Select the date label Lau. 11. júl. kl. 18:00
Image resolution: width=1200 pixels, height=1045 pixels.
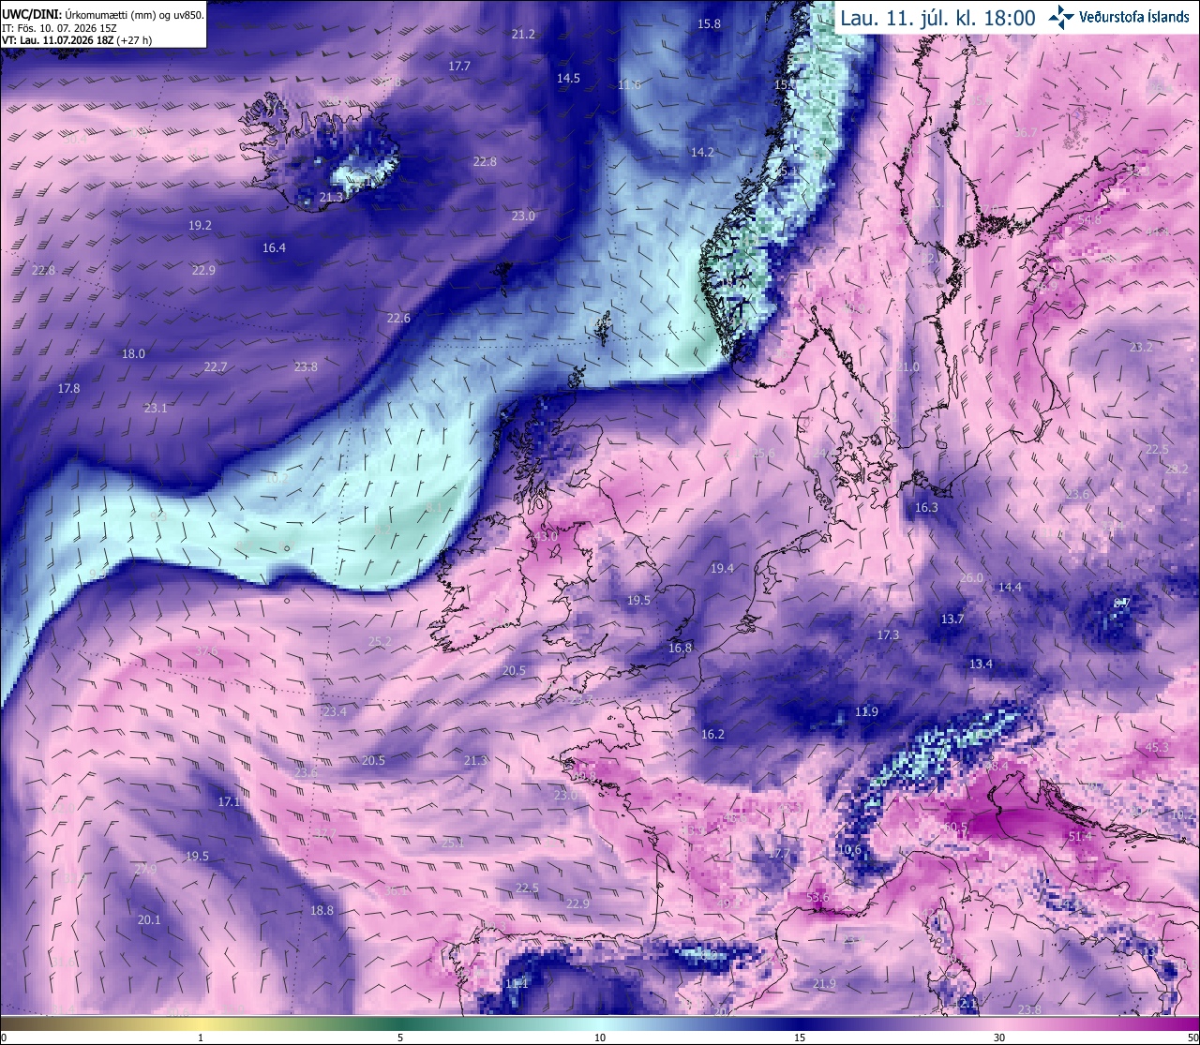(x=937, y=18)
